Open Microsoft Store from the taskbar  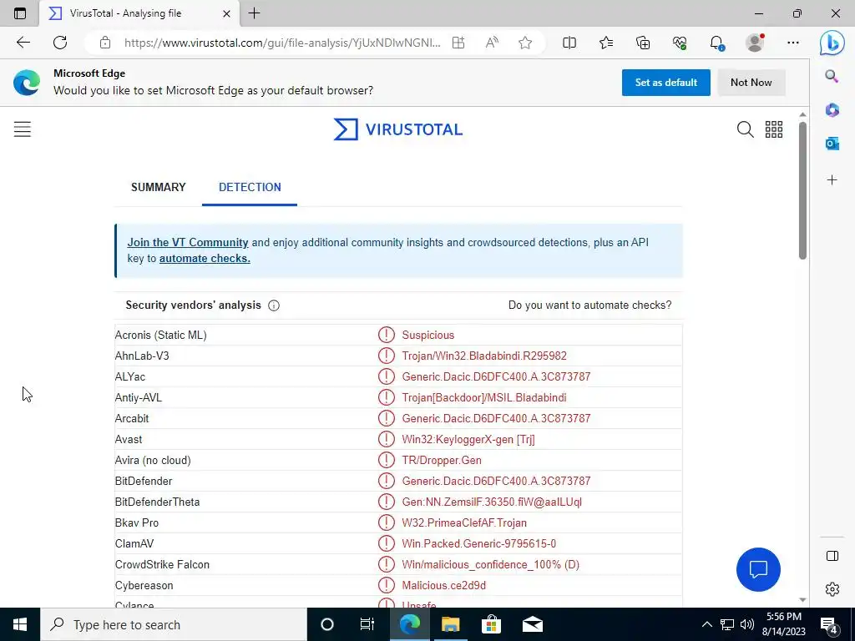pyautogui.click(x=491, y=624)
